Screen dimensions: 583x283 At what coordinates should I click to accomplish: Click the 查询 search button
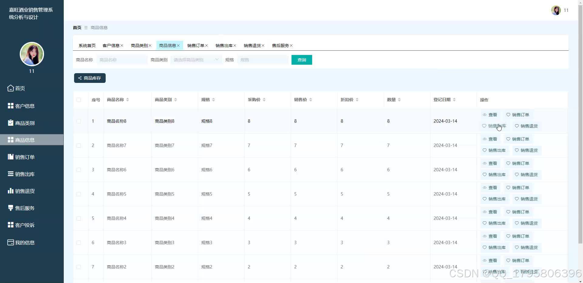[302, 60]
